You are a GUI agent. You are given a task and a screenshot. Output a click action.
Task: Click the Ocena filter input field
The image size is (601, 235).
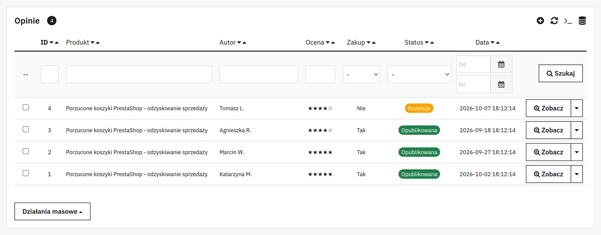(320, 74)
